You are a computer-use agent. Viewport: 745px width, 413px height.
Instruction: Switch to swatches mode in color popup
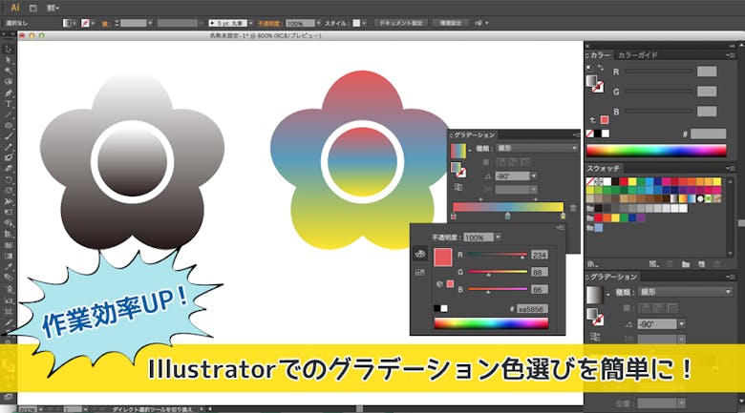tap(419, 273)
